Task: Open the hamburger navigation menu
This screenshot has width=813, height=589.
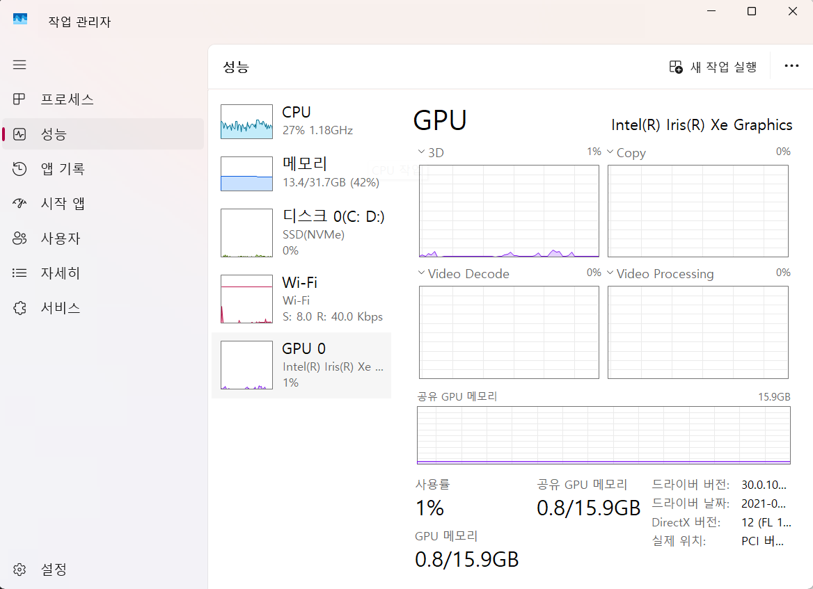Action: (19, 65)
